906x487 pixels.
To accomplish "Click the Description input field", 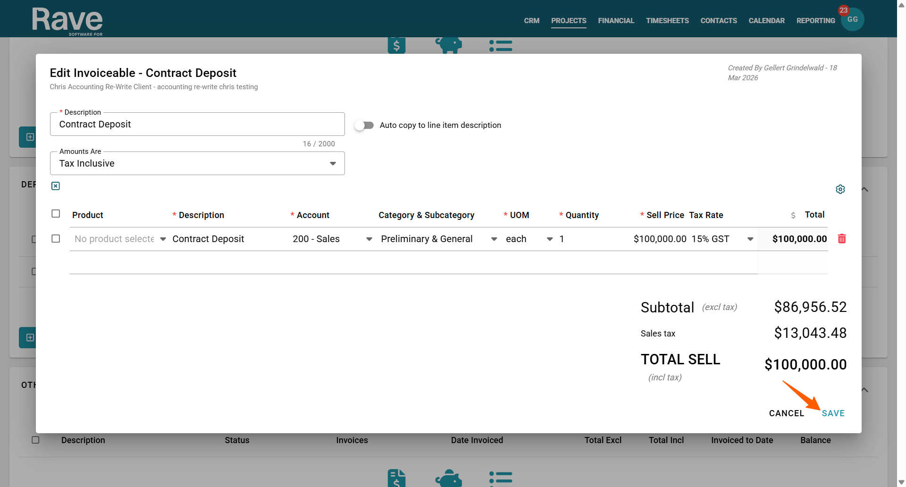I will [x=197, y=124].
